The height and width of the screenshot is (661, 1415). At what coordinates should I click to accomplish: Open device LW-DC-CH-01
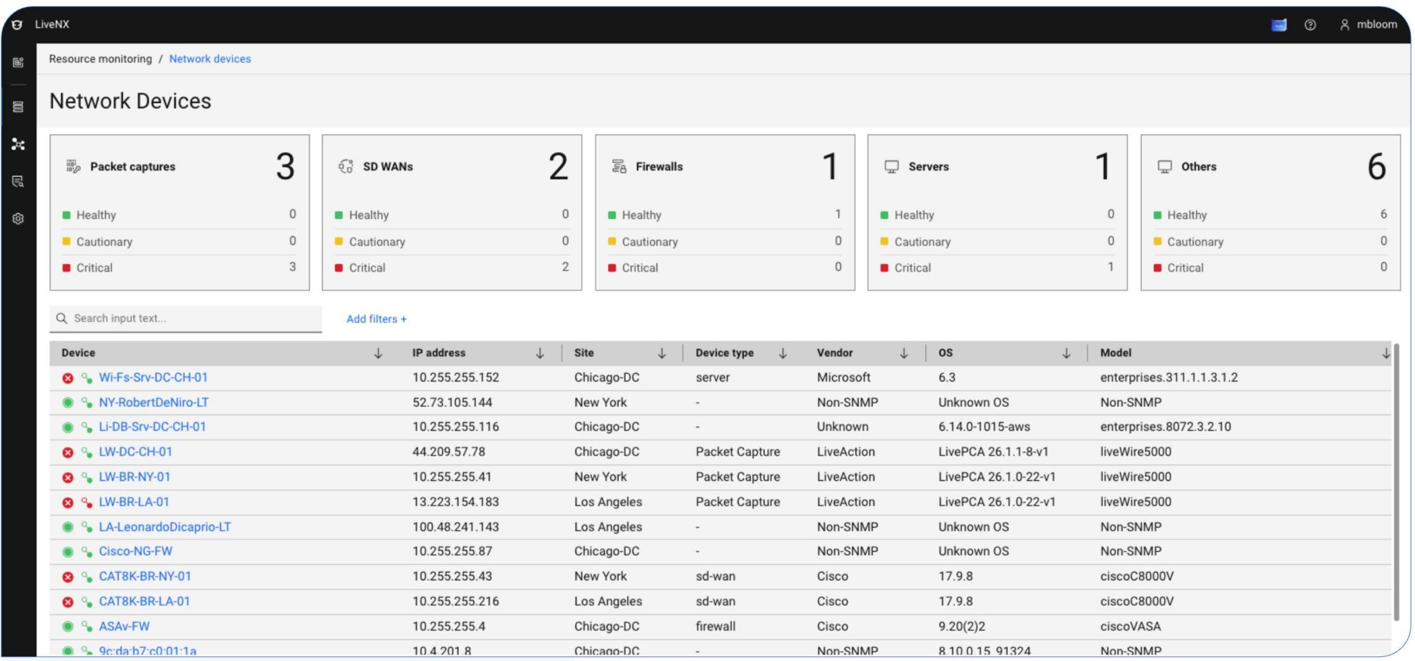[x=135, y=452]
